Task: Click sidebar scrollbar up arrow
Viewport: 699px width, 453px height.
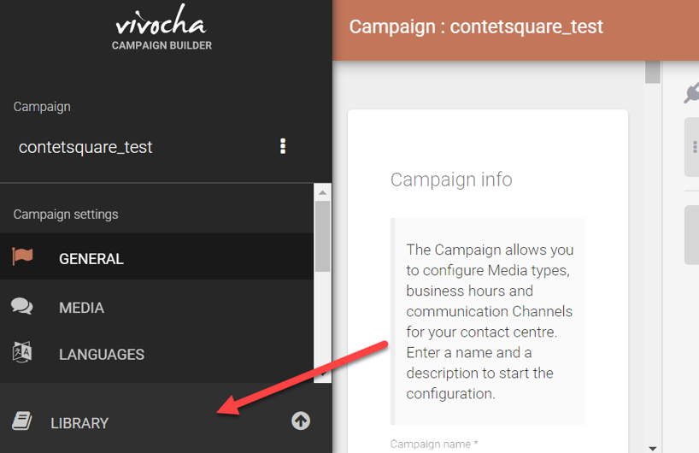Action: 322,192
